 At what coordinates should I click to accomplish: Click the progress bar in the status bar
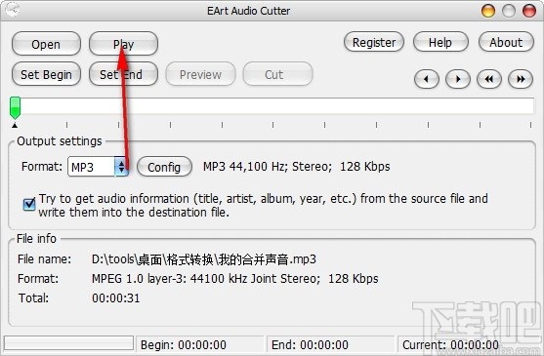point(68,343)
